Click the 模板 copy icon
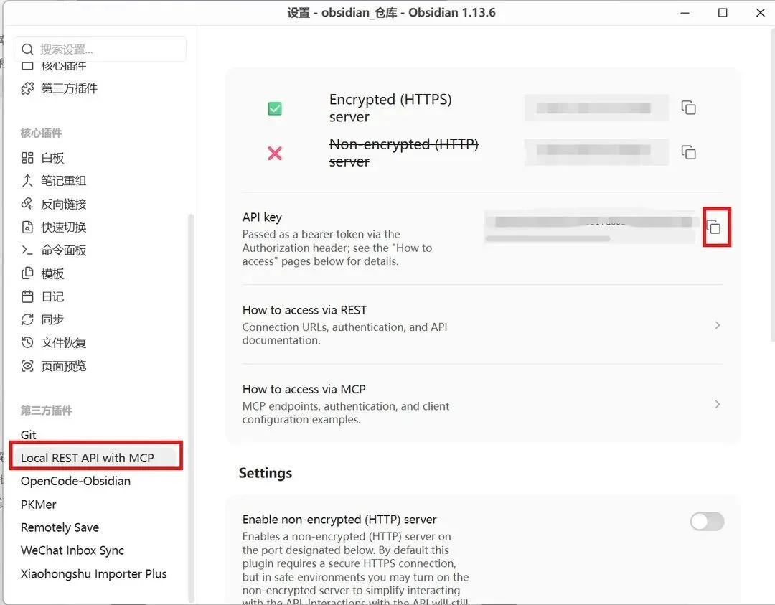The height and width of the screenshot is (605, 775). 28,273
